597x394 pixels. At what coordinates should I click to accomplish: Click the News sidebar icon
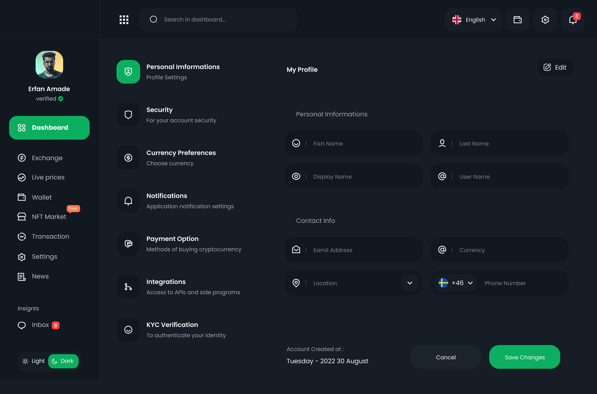point(22,277)
